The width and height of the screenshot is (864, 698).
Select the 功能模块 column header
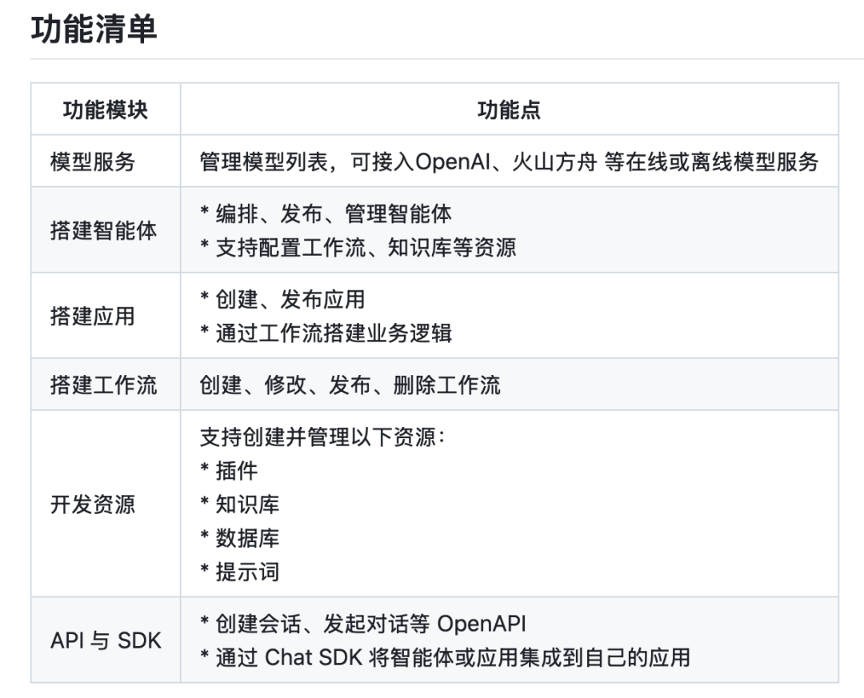pos(105,110)
